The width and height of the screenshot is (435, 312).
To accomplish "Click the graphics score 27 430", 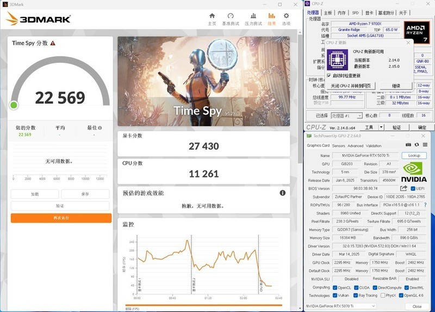I will coord(203,146).
